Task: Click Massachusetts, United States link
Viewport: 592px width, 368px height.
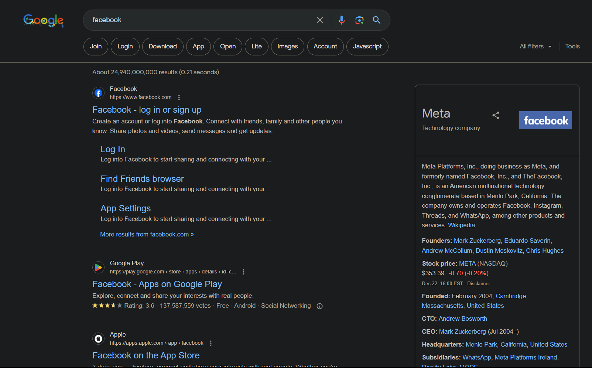Action: click(463, 306)
